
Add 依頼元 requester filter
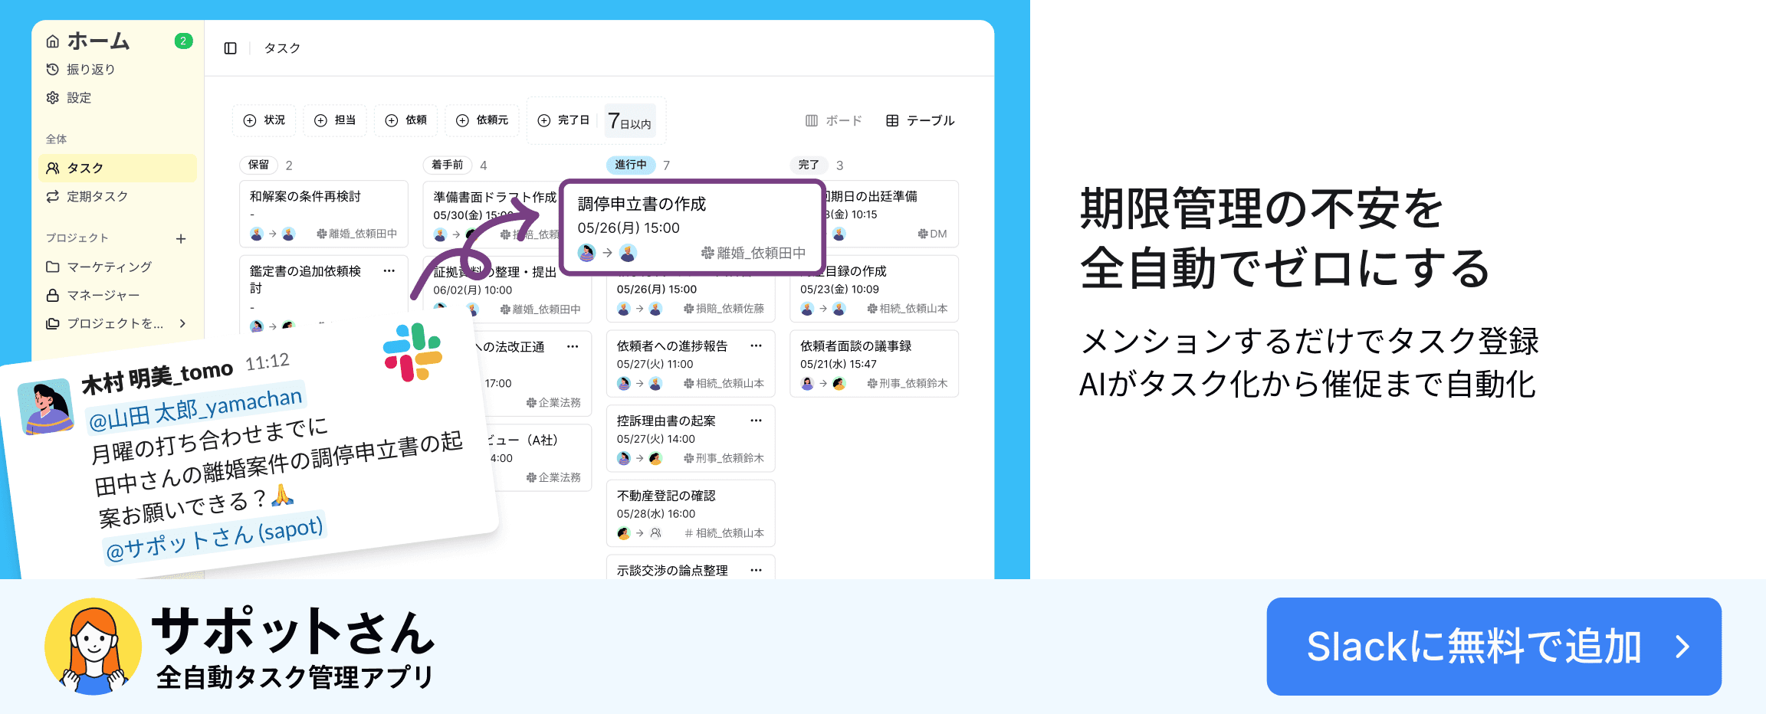[482, 120]
